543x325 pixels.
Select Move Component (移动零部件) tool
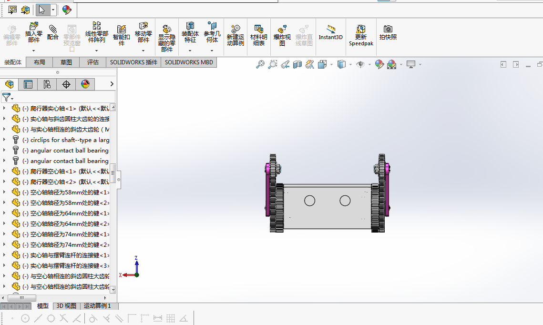click(x=143, y=32)
